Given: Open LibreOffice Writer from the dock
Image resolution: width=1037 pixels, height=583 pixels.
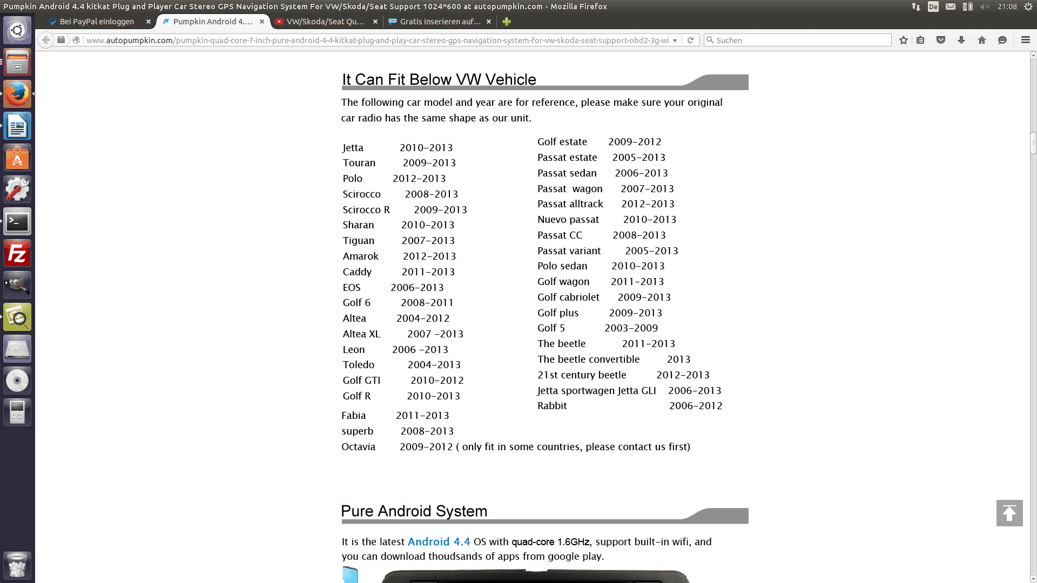Looking at the screenshot, I should [17, 126].
